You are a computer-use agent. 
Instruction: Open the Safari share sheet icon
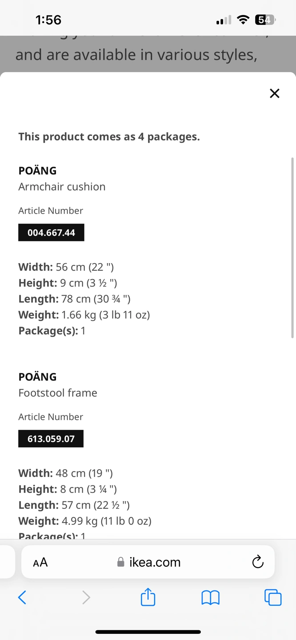coord(148,596)
